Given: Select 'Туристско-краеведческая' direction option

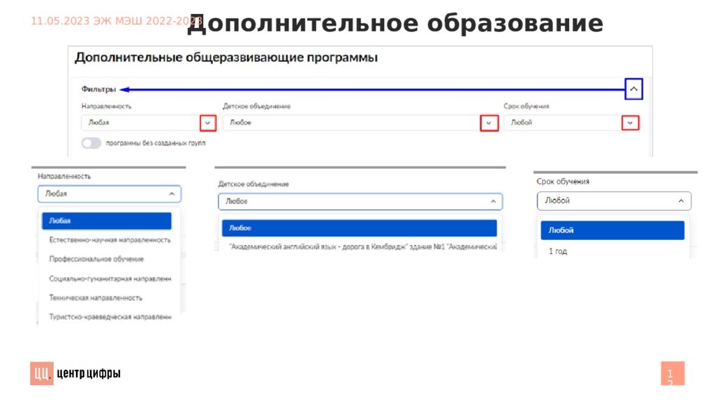Looking at the screenshot, I should tap(110, 317).
